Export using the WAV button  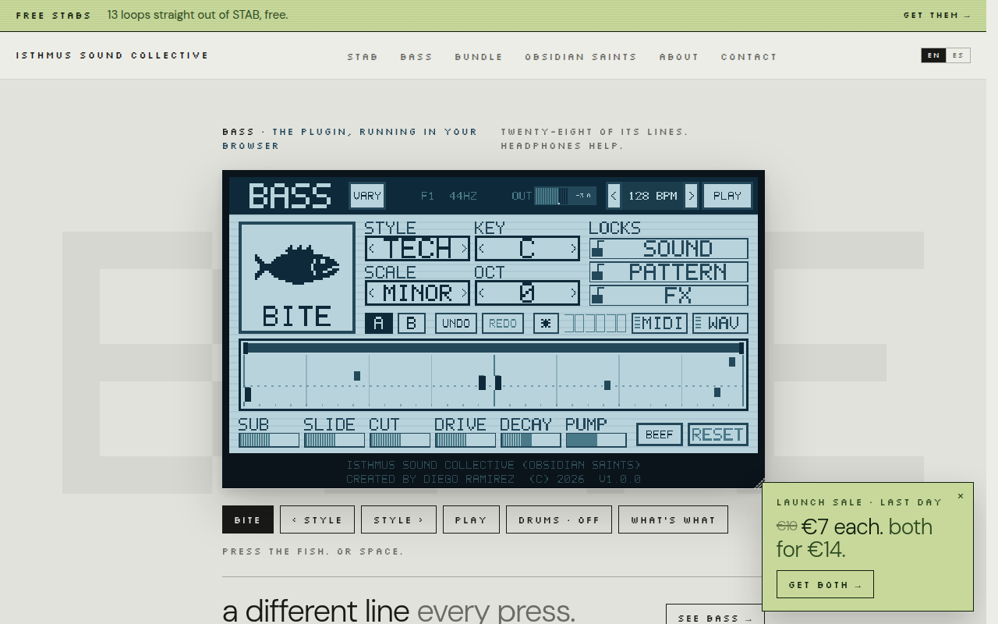[x=720, y=323]
